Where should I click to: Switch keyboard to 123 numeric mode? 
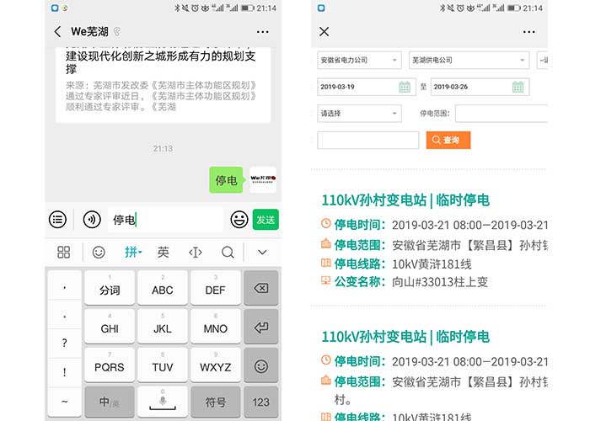click(x=261, y=402)
